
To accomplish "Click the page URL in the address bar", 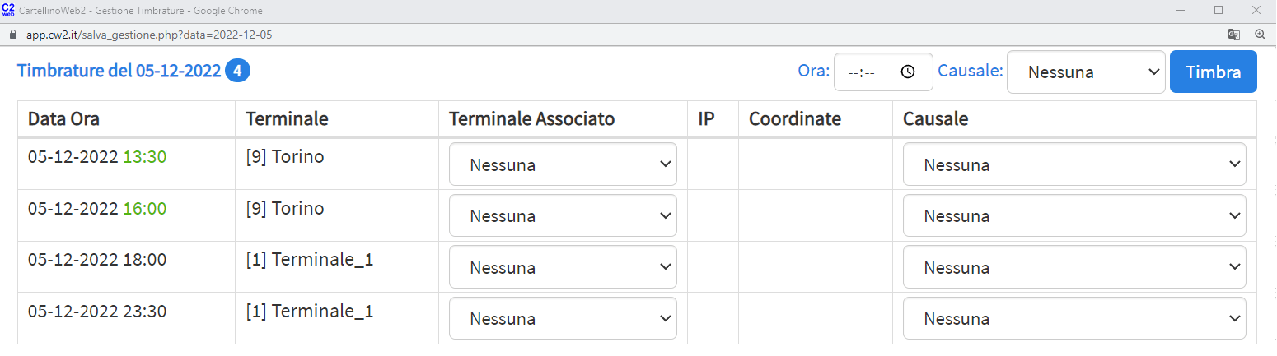I will (x=149, y=35).
